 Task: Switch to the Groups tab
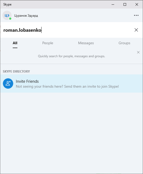click(124, 43)
